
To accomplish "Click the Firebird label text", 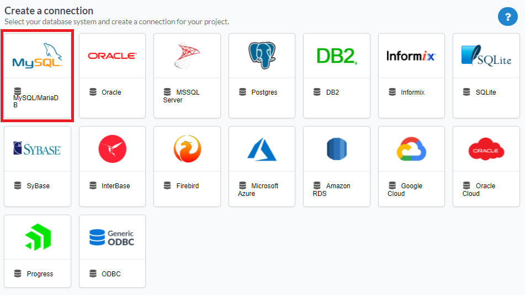I will pyautogui.click(x=188, y=186).
